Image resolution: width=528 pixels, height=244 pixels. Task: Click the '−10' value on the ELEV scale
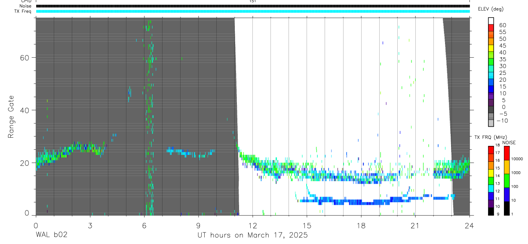pyautogui.click(x=502, y=120)
